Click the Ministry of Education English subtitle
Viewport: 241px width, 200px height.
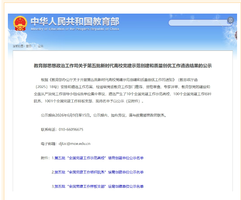pos(75,29)
